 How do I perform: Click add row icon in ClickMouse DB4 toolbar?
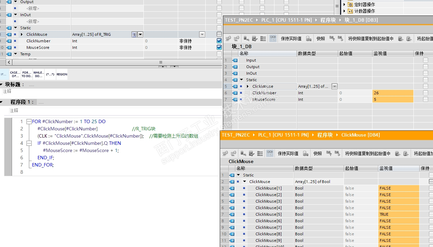point(234,153)
